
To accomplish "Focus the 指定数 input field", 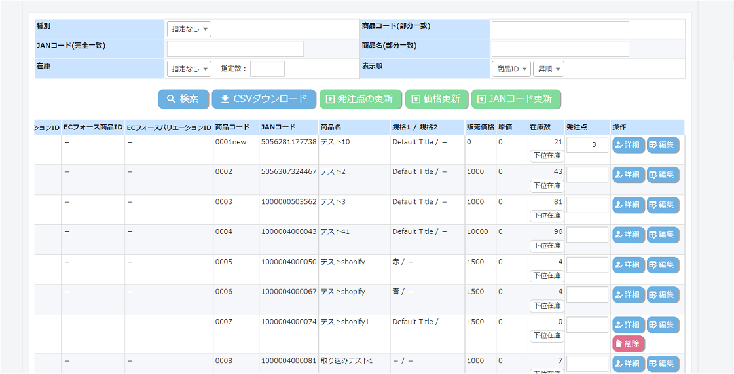I will click(x=267, y=69).
